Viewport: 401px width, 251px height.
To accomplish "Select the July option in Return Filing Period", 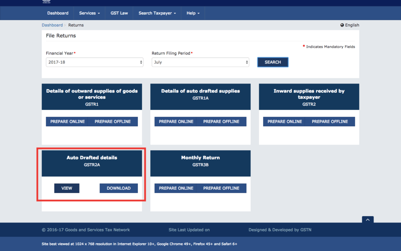I will (200, 62).
